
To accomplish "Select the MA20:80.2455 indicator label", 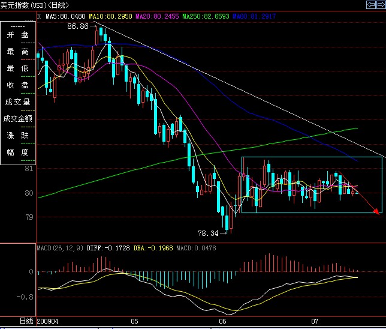I will click(157, 17).
